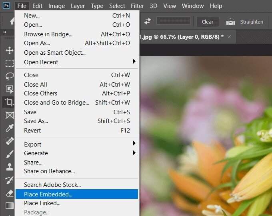
Task: Choose Share... menu entry
Action: pyautogui.click(x=77, y=162)
